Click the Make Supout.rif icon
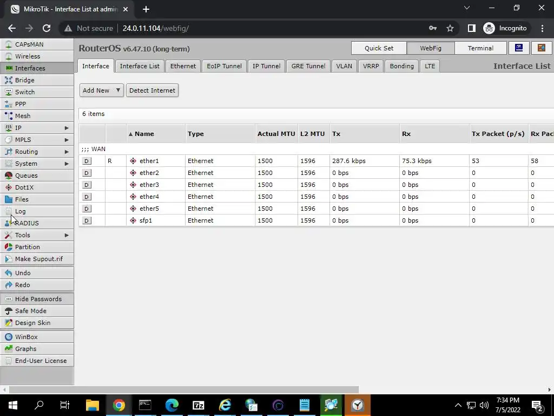 pos(9,259)
